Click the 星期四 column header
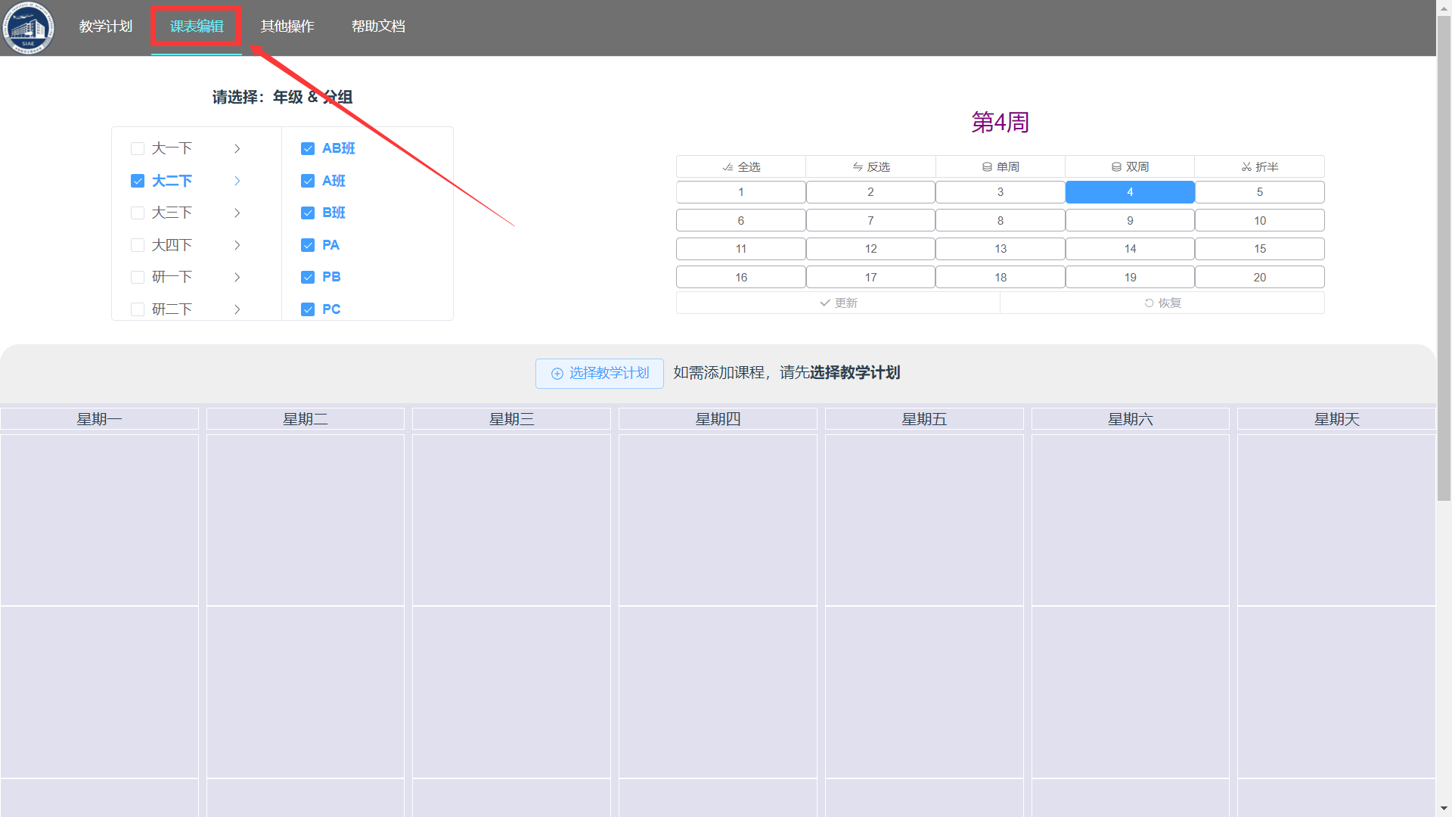 pos(718,419)
